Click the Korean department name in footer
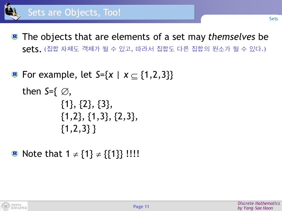This screenshot has height=211, width=282. click(x=19, y=206)
